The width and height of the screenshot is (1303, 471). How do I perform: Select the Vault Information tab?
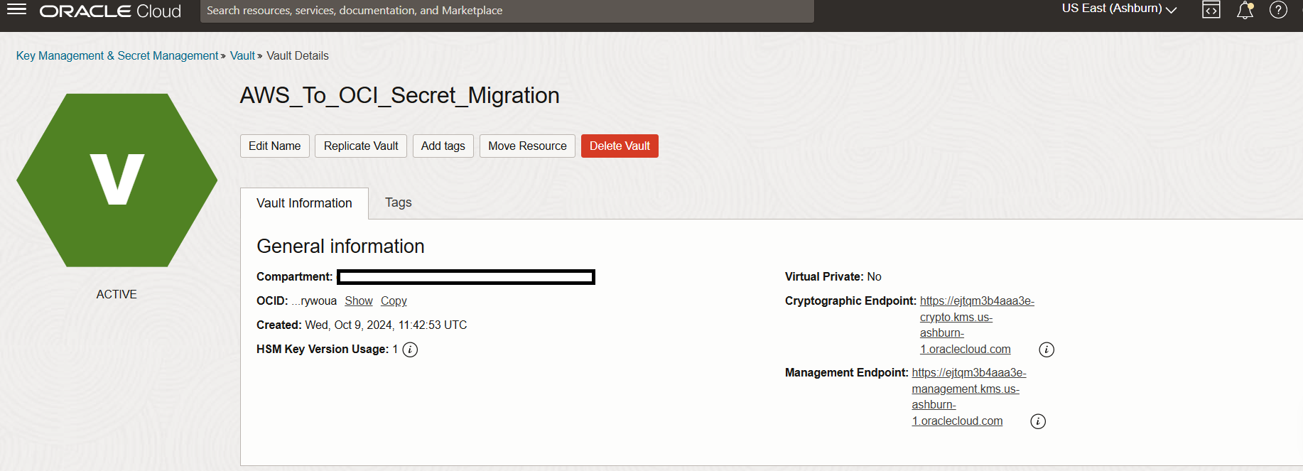coord(304,203)
